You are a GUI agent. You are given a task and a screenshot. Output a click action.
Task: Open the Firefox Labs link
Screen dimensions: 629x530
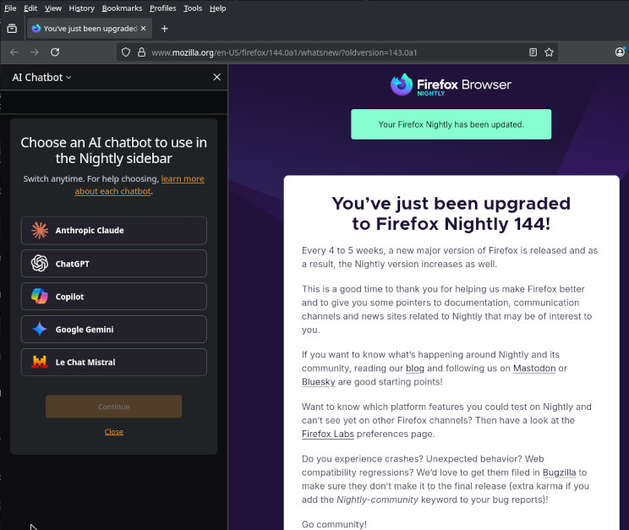328,434
